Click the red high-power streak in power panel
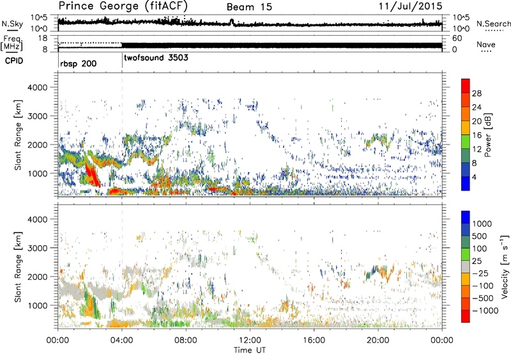Screen dimensions: 511x354 [92, 173]
